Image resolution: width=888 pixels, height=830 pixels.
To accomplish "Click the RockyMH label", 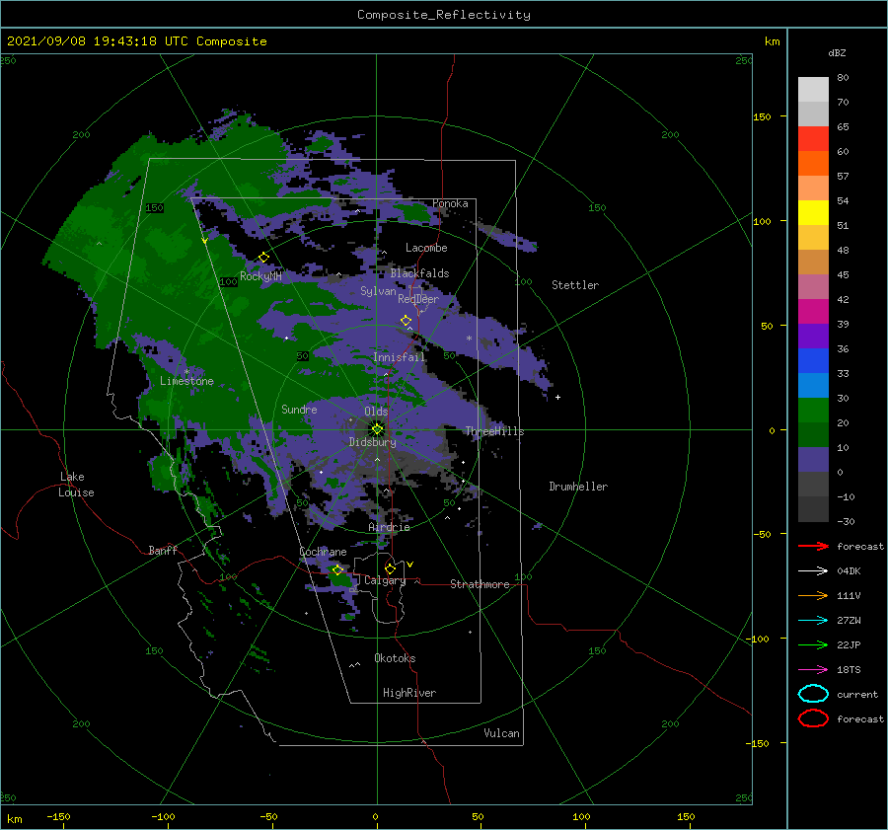I will (x=260, y=276).
